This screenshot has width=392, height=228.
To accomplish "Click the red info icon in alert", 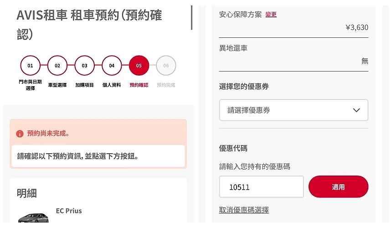I will (20, 134).
